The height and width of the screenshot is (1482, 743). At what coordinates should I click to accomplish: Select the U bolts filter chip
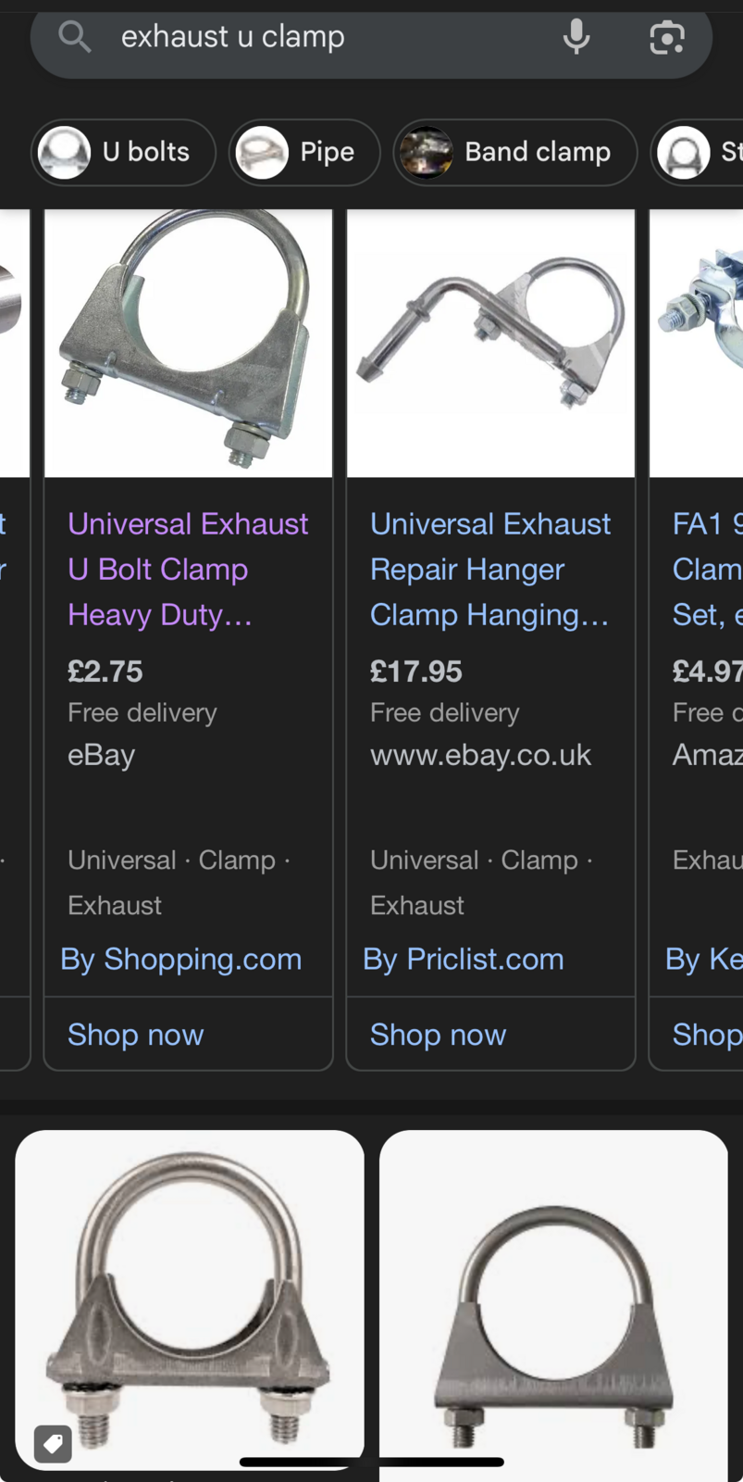click(124, 152)
